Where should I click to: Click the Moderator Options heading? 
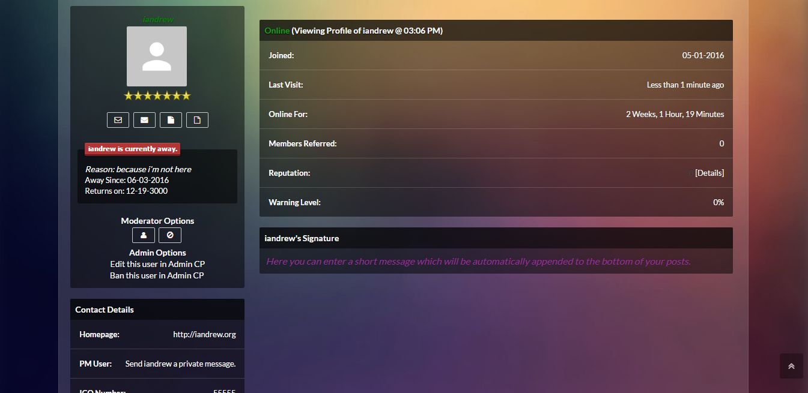(x=157, y=221)
